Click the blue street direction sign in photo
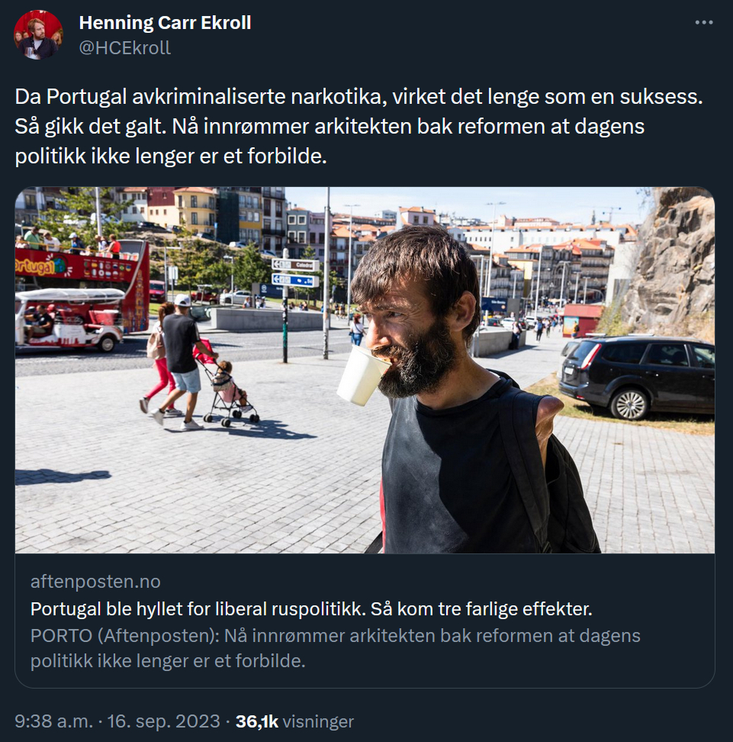Viewport: 733px width, 742px height. click(x=296, y=280)
